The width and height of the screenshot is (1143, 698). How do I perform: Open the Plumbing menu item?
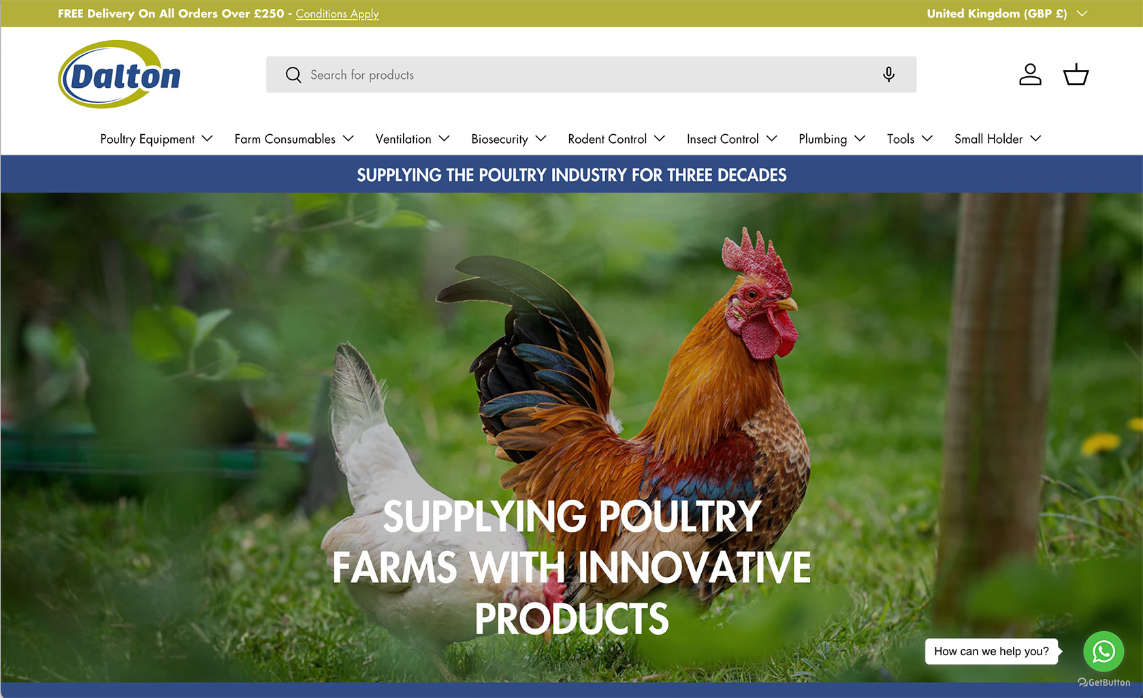click(x=832, y=139)
